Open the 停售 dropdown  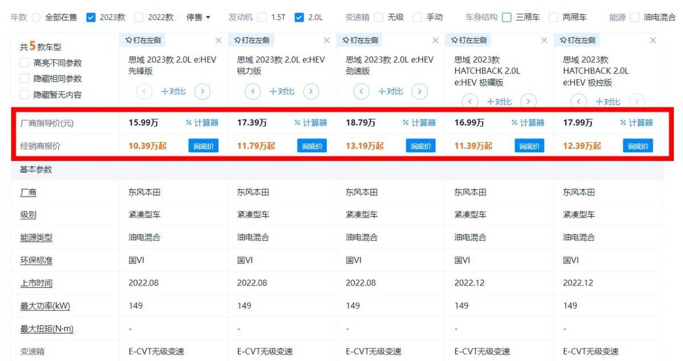pyautogui.click(x=198, y=18)
